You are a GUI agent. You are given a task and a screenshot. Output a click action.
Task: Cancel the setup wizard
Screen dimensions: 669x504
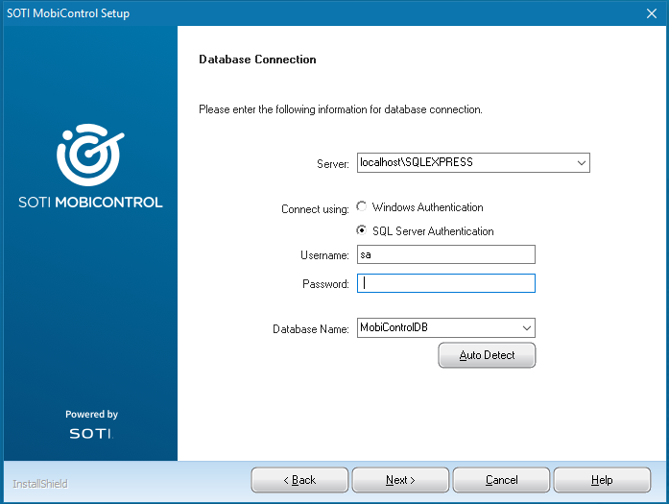[501, 480]
